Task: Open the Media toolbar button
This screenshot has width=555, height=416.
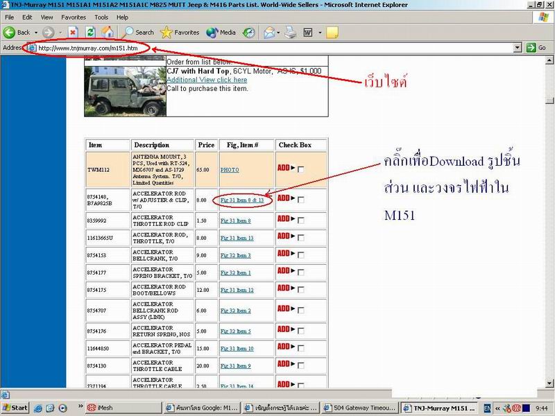Action: (221, 32)
